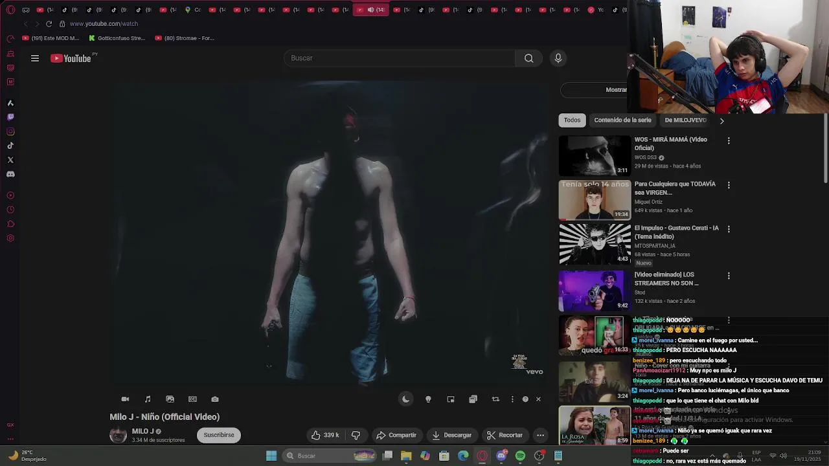Open the WOS - MIRÁ MAMÁ thumbnail
Viewport: 829px width, 466px height.
pyautogui.click(x=595, y=155)
